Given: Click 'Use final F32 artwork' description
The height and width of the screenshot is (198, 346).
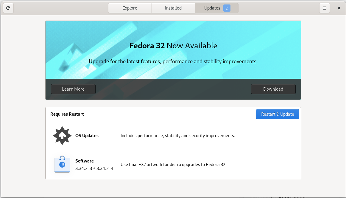Looking at the screenshot, I should [x=173, y=165].
